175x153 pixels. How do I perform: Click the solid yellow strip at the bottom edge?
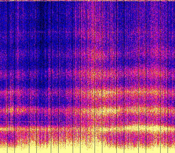[87, 150]
